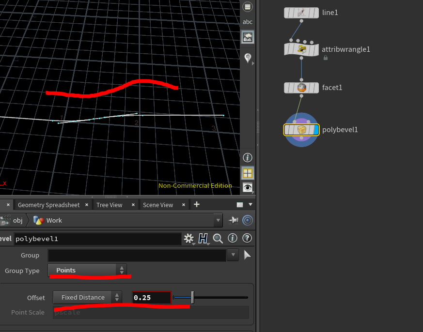Viewport: 423px width, 332px height.
Task: Click the Work path segment
Action: tap(54, 220)
